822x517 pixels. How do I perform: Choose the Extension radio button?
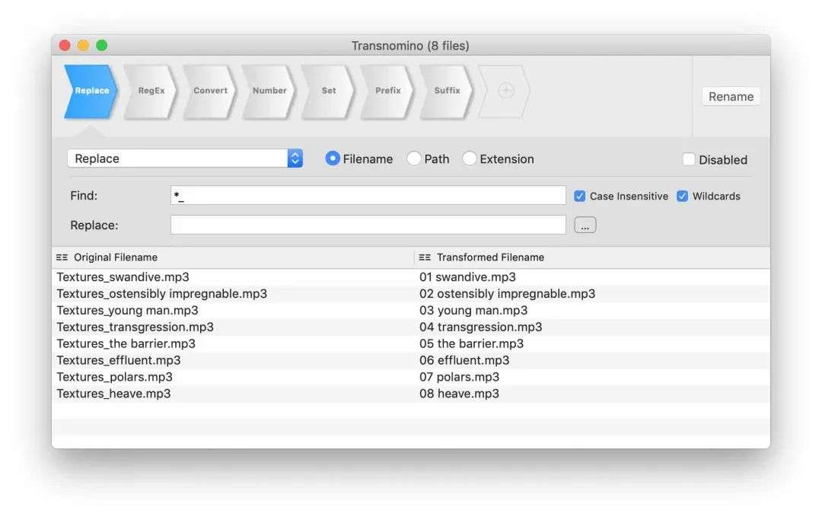[470, 159]
